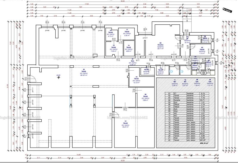238x163 pixels.
Task: Click table row 15 Tároló sim. beton 7,30
Action: [x=187, y=125]
